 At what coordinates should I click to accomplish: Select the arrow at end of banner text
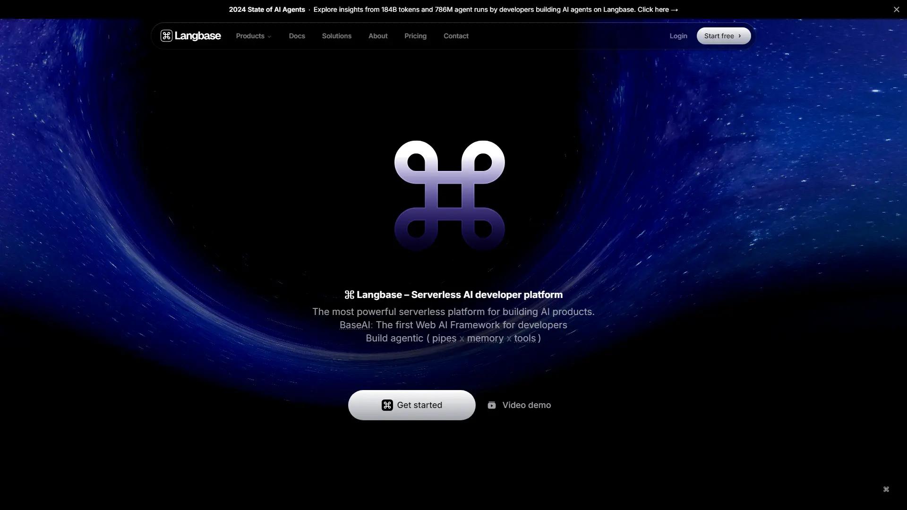675,9
